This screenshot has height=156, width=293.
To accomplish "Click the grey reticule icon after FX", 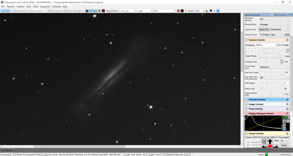I will tap(178, 11).
